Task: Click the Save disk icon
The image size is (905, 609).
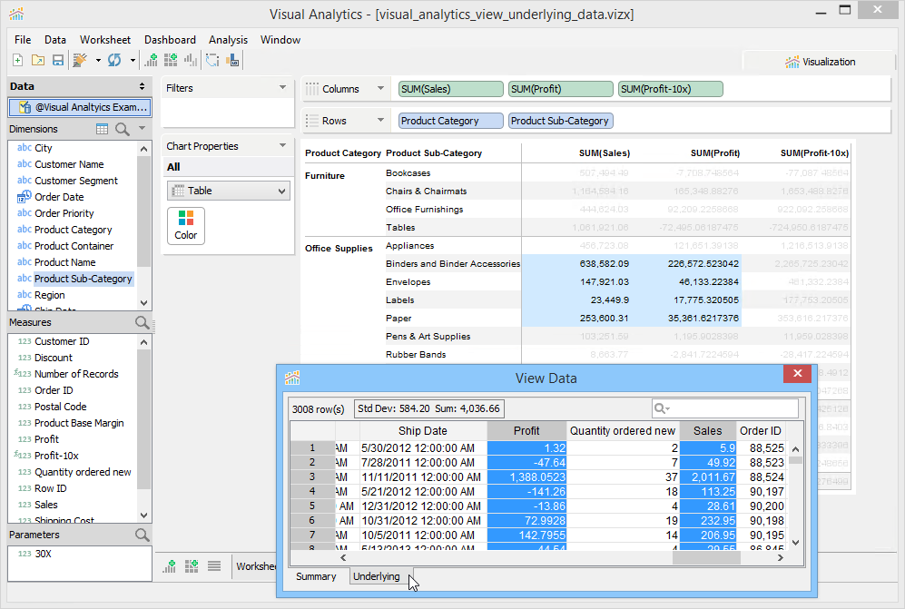Action: point(57,61)
